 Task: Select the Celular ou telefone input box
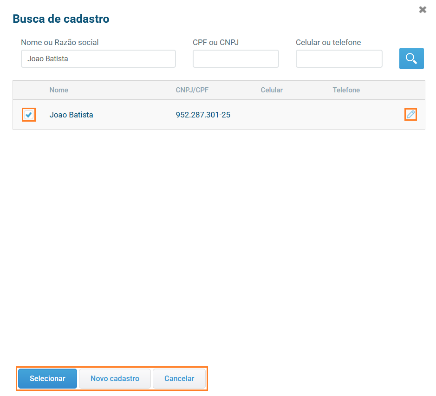coord(339,59)
